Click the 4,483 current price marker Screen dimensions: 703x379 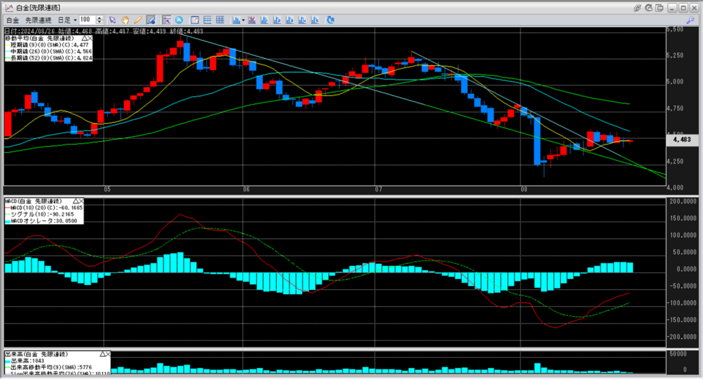[682, 139]
